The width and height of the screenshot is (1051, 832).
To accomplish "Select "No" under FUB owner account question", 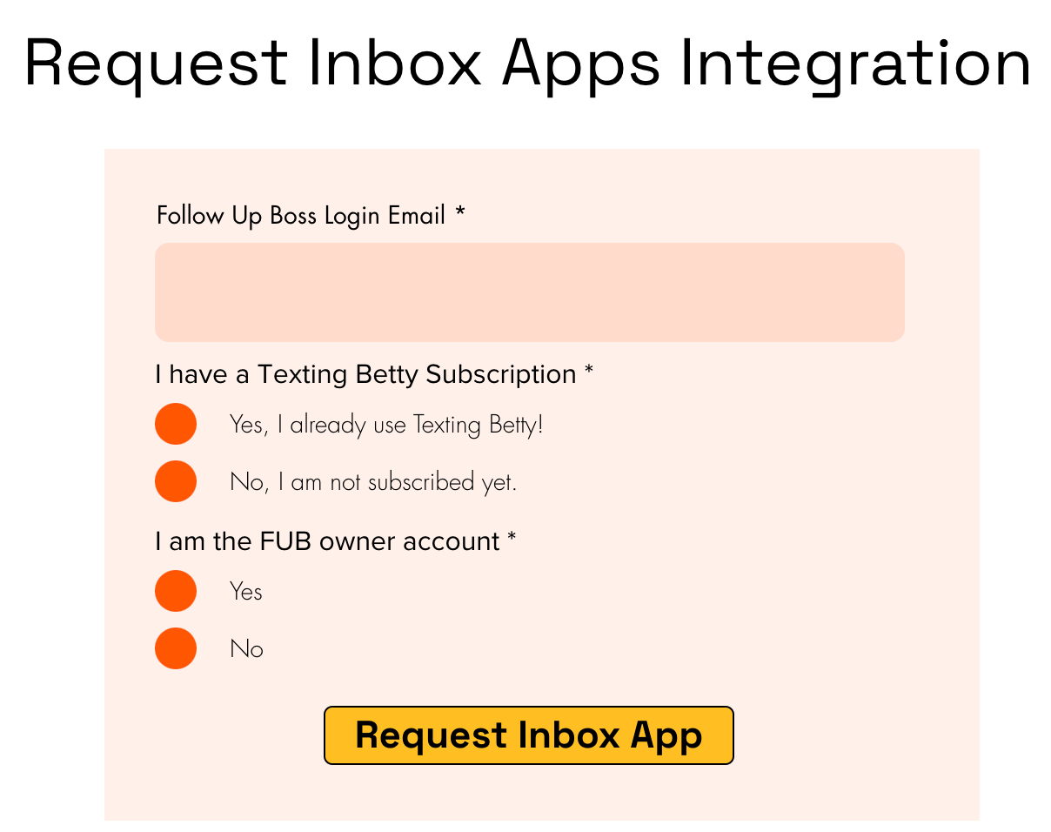I will pos(176,647).
